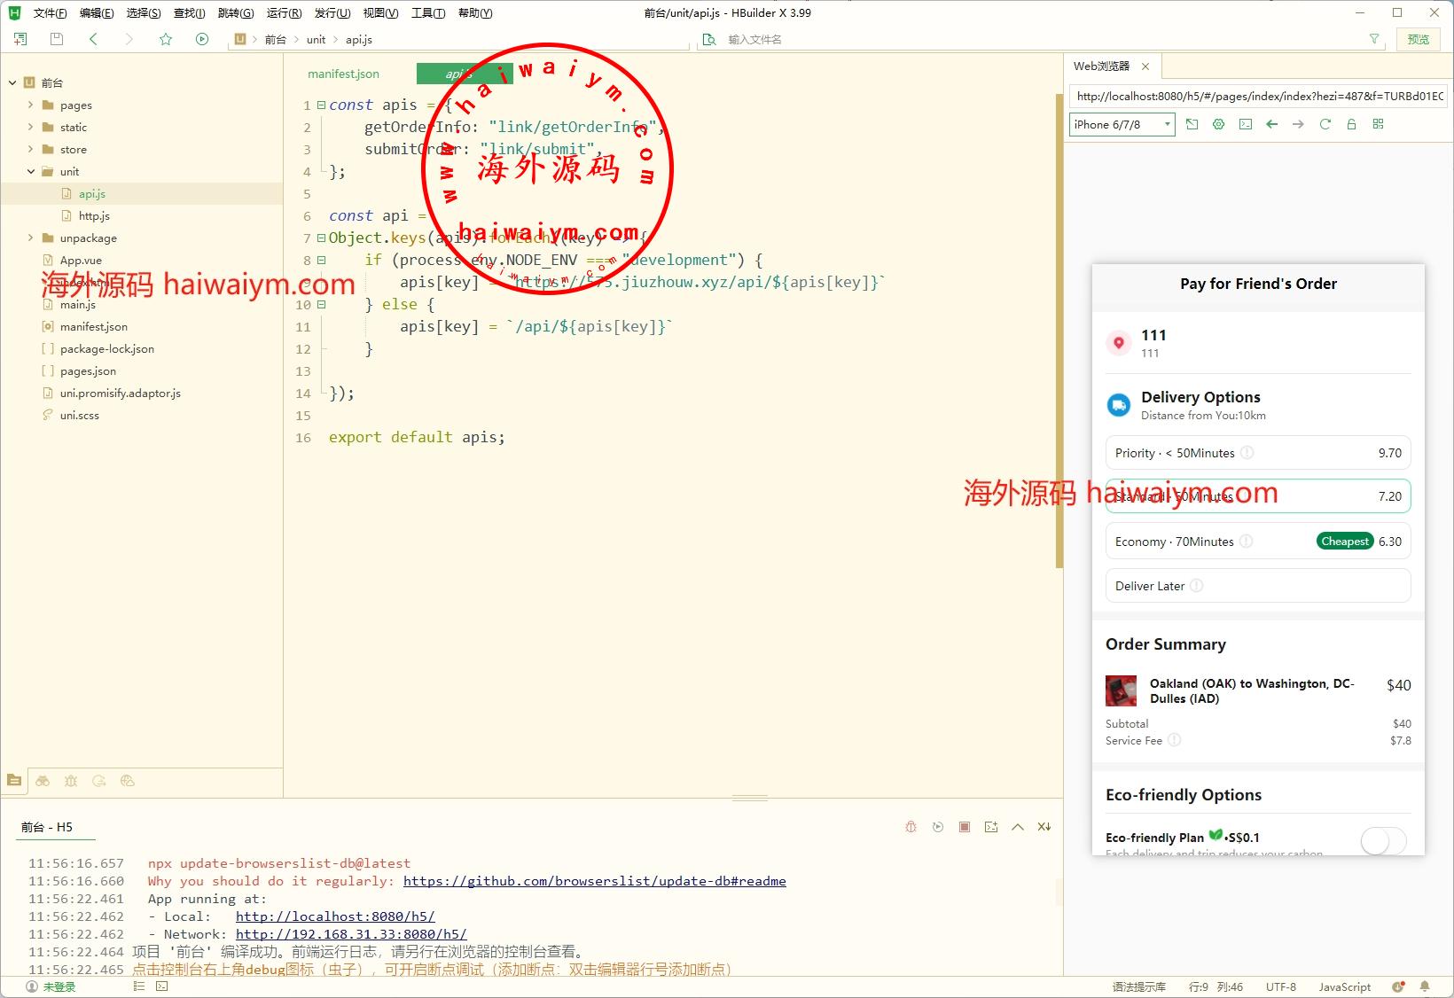Click the run play icon in top toolbar
Image resolution: width=1454 pixels, height=998 pixels.
click(202, 39)
